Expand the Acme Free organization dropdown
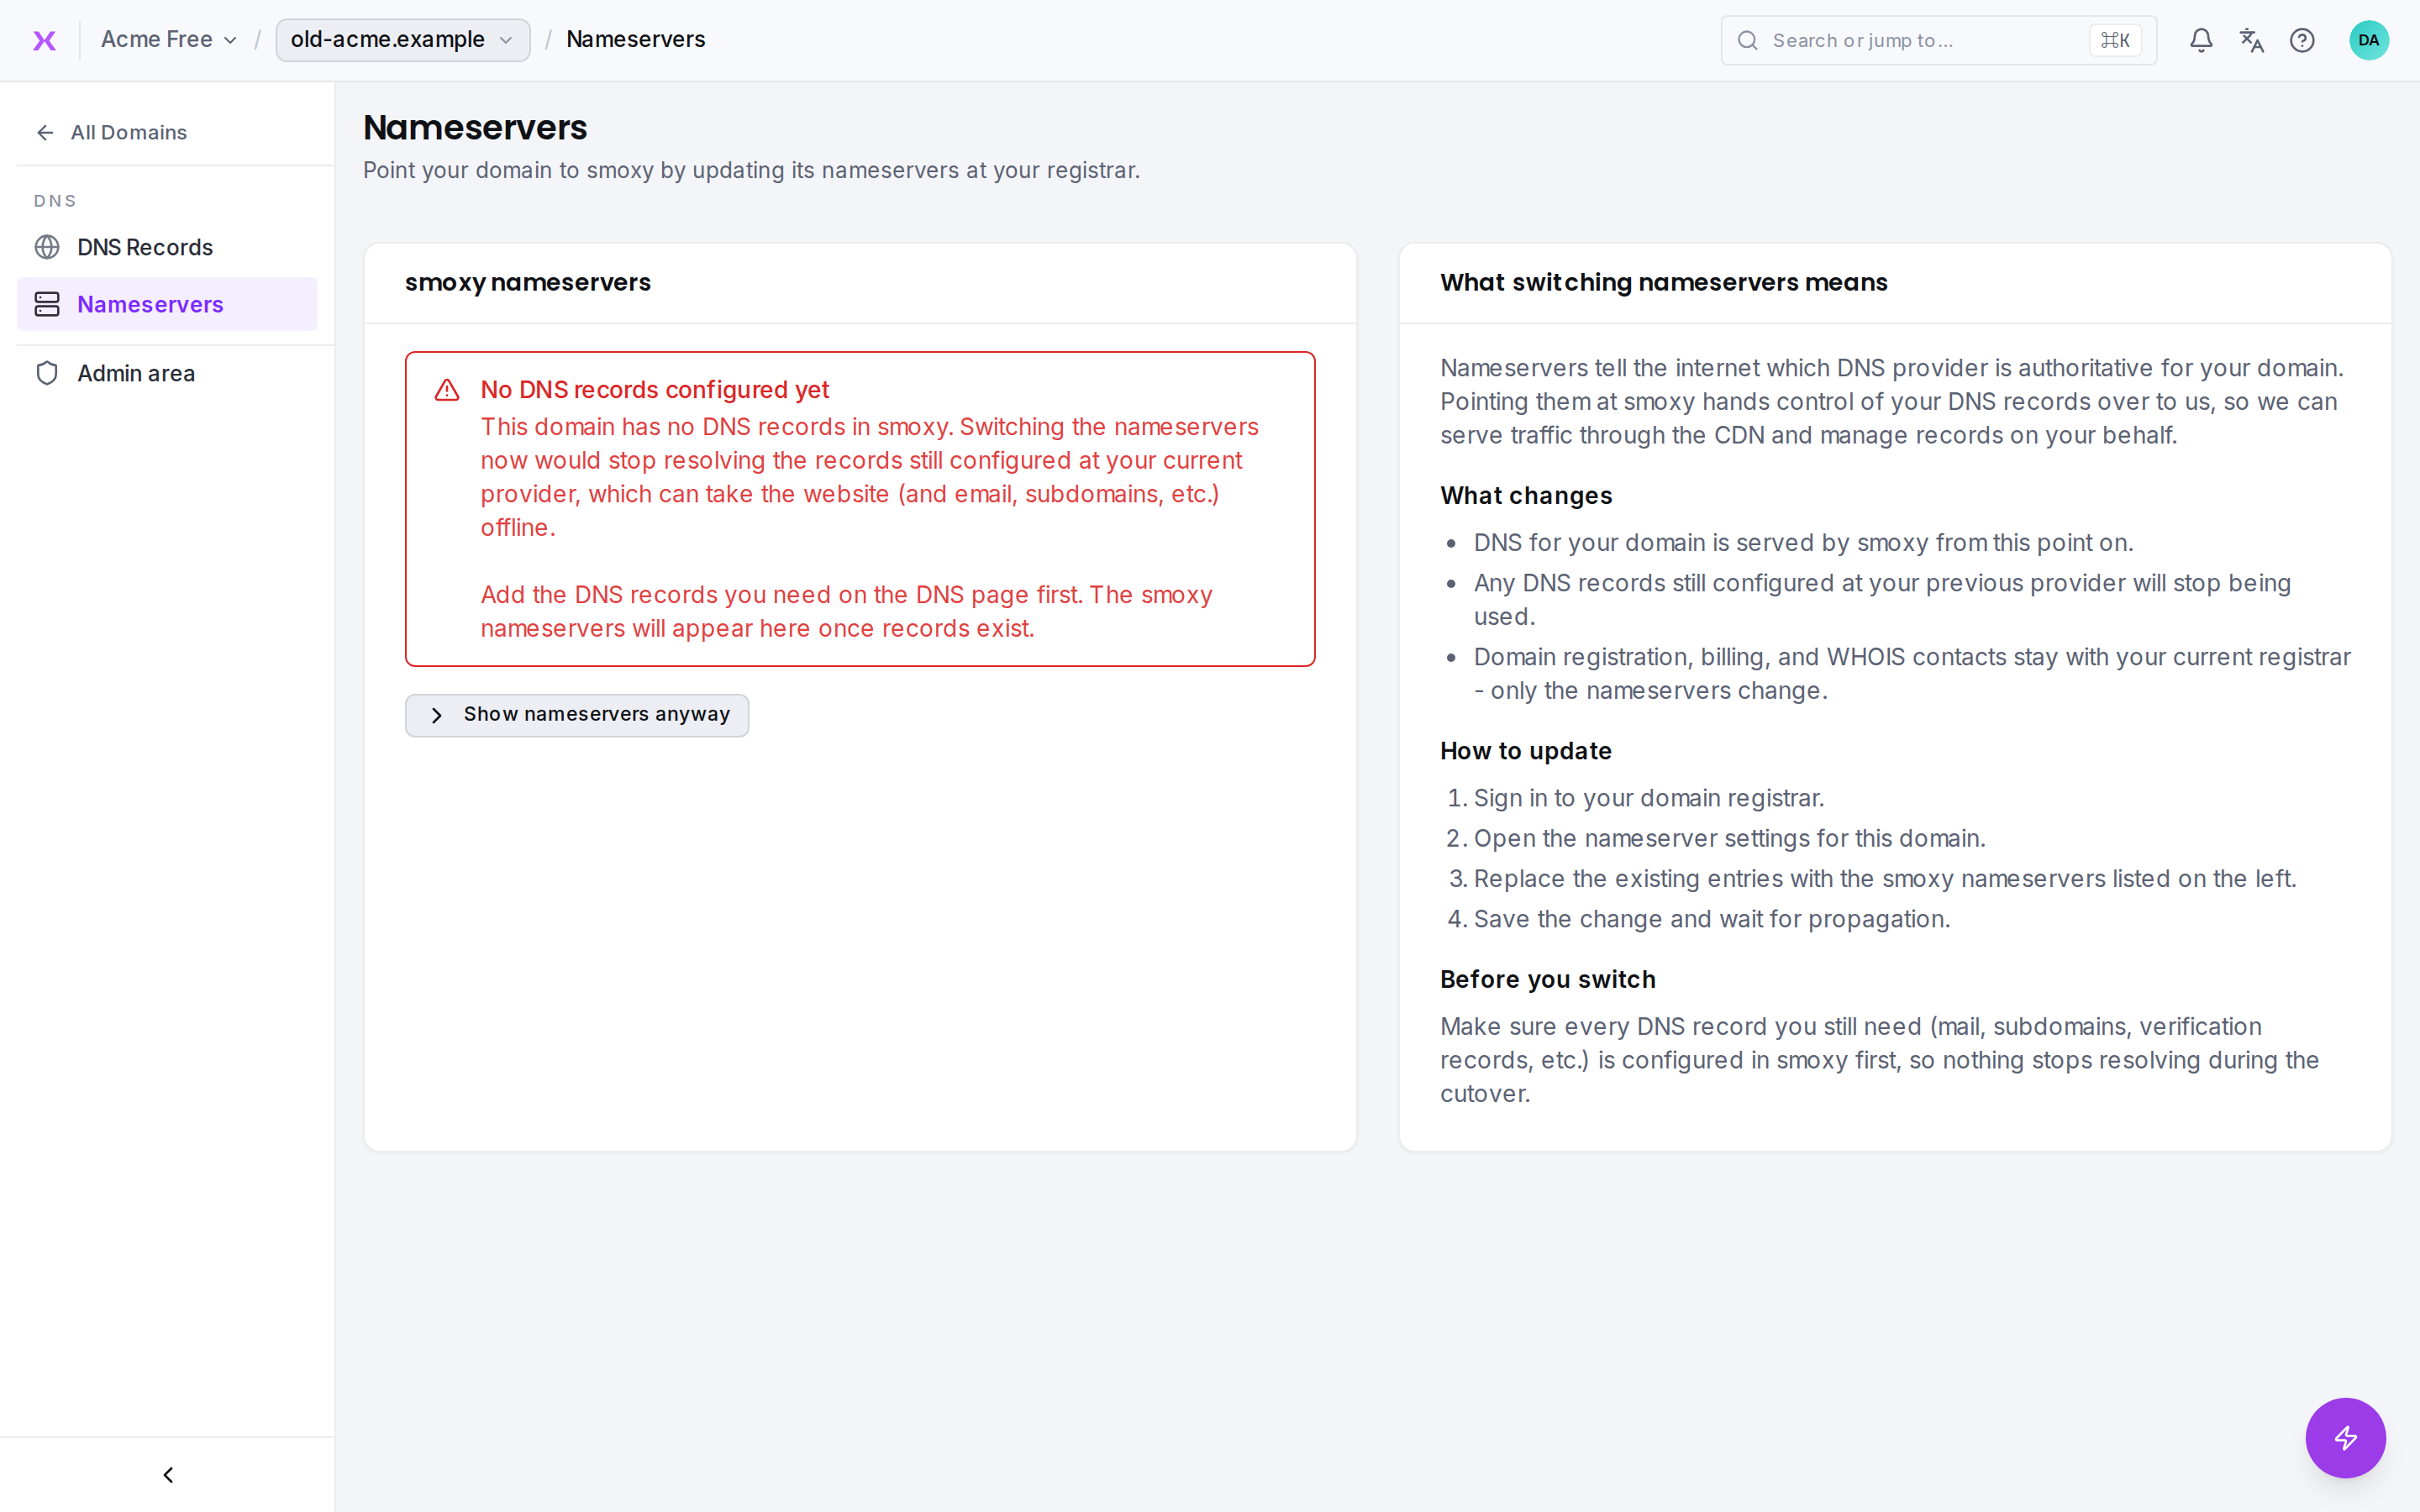The image size is (2420, 1512). 169,40
